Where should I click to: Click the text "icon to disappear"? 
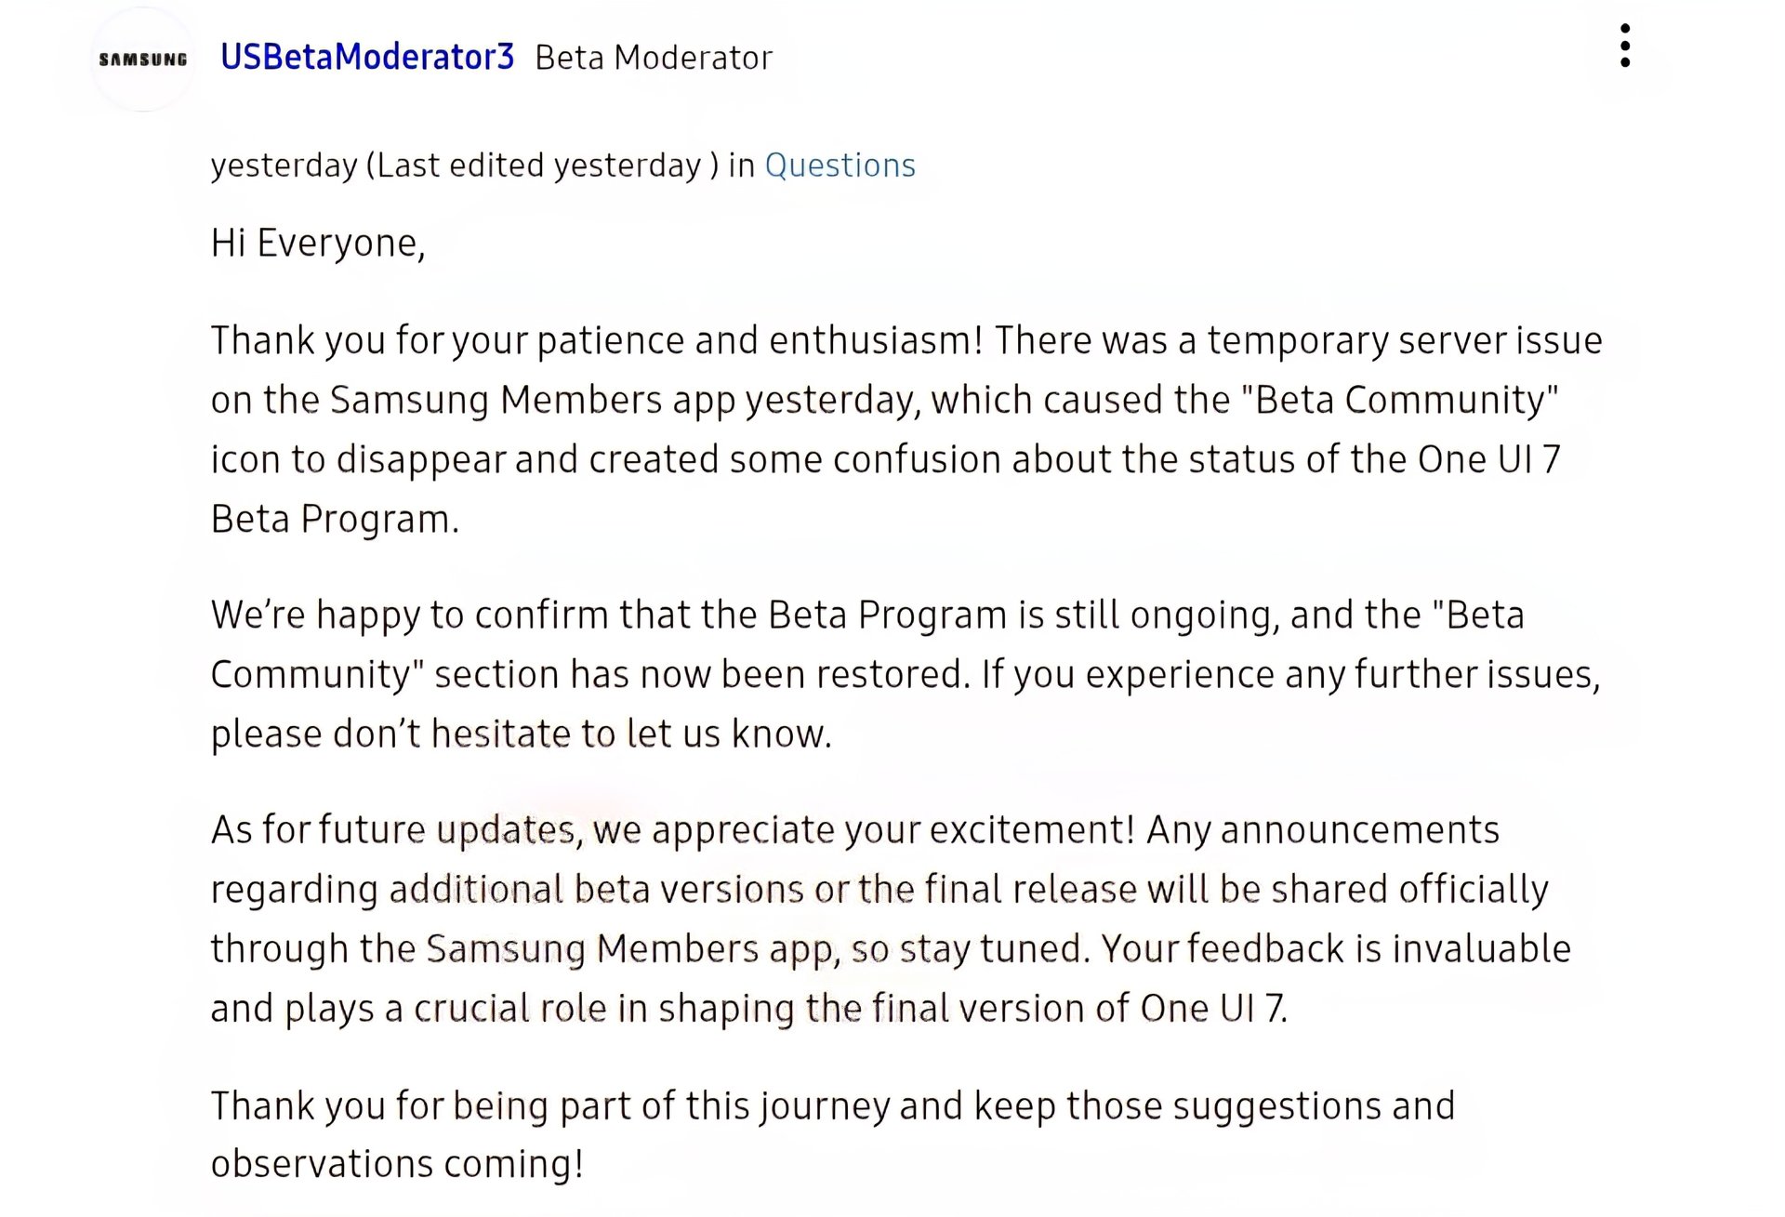(x=359, y=459)
